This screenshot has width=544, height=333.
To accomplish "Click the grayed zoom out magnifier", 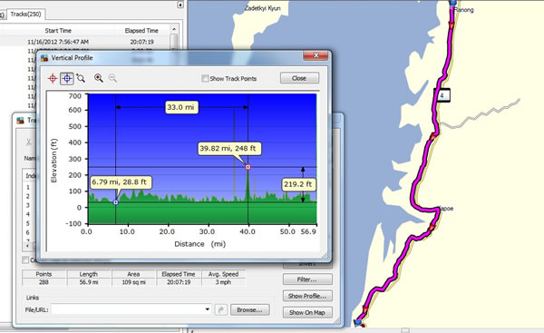I will pos(112,78).
